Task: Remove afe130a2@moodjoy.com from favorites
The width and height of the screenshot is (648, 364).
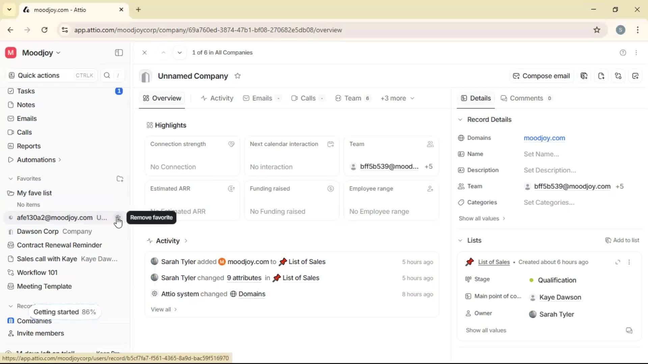Action: [118, 218]
